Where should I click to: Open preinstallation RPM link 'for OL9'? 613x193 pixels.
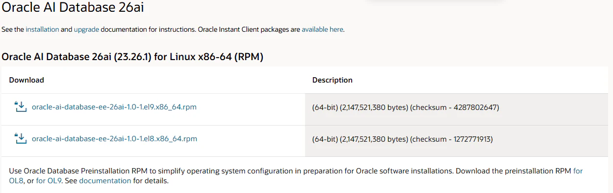point(49,181)
